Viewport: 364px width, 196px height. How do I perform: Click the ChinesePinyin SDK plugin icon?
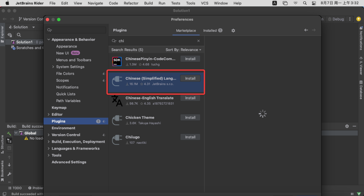[x=117, y=61]
